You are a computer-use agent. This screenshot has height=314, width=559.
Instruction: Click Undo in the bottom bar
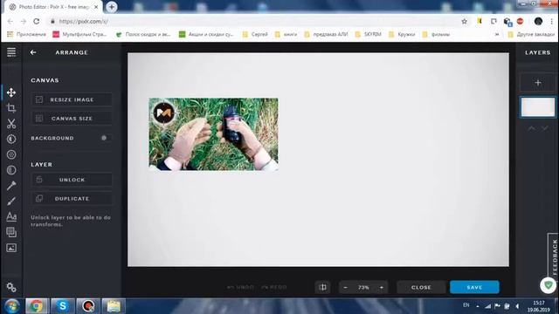[241, 287]
